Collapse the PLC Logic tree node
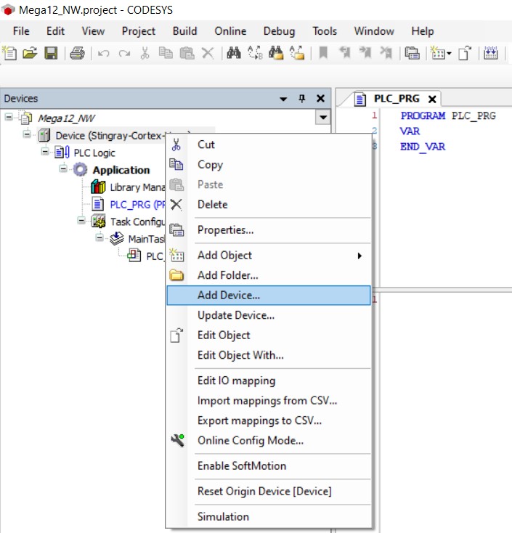This screenshot has width=512, height=533. click(45, 152)
